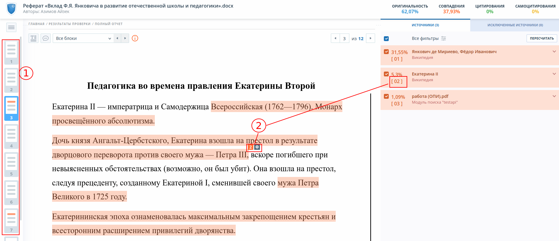Open the comments bubble icon
The image size is (559, 241).
[46, 38]
